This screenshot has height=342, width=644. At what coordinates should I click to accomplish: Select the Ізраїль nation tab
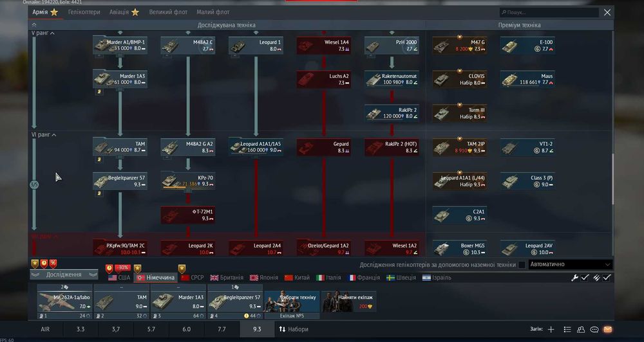437,278
